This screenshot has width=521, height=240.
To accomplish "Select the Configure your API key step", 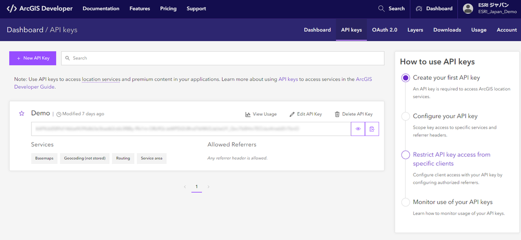I will point(406,116).
